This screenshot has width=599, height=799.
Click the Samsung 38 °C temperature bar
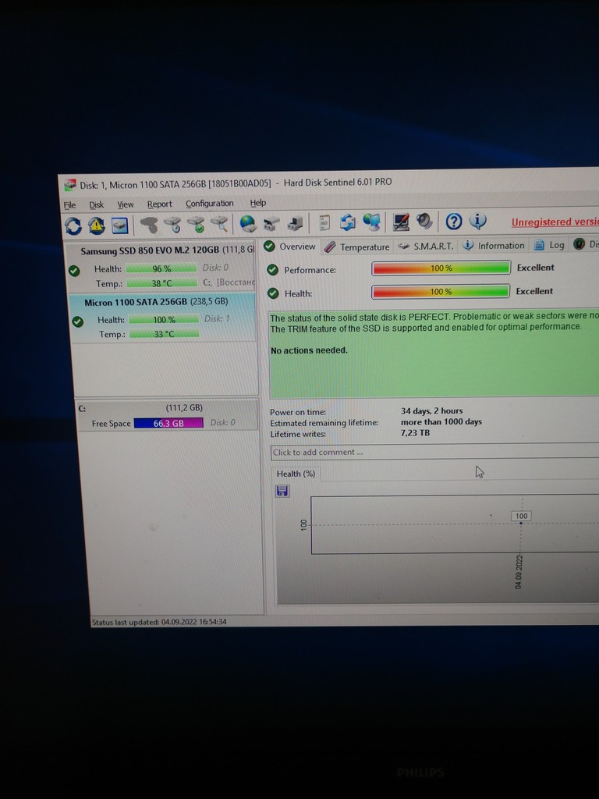coord(161,283)
